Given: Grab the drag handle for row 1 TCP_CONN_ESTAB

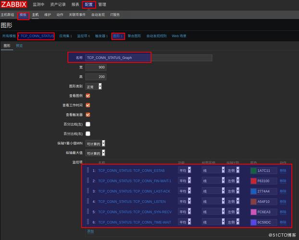Looking at the screenshot, I should pos(88,170).
